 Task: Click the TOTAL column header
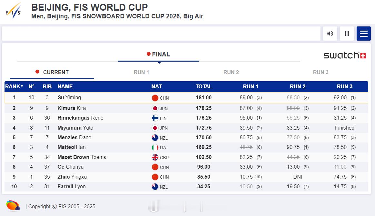(203, 86)
